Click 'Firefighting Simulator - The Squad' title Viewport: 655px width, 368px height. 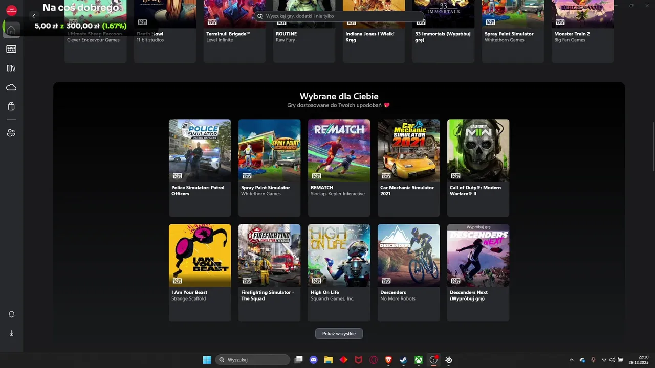tap(267, 295)
